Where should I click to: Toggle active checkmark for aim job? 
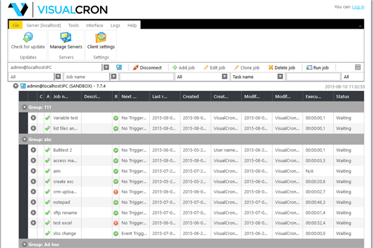pos(48,171)
